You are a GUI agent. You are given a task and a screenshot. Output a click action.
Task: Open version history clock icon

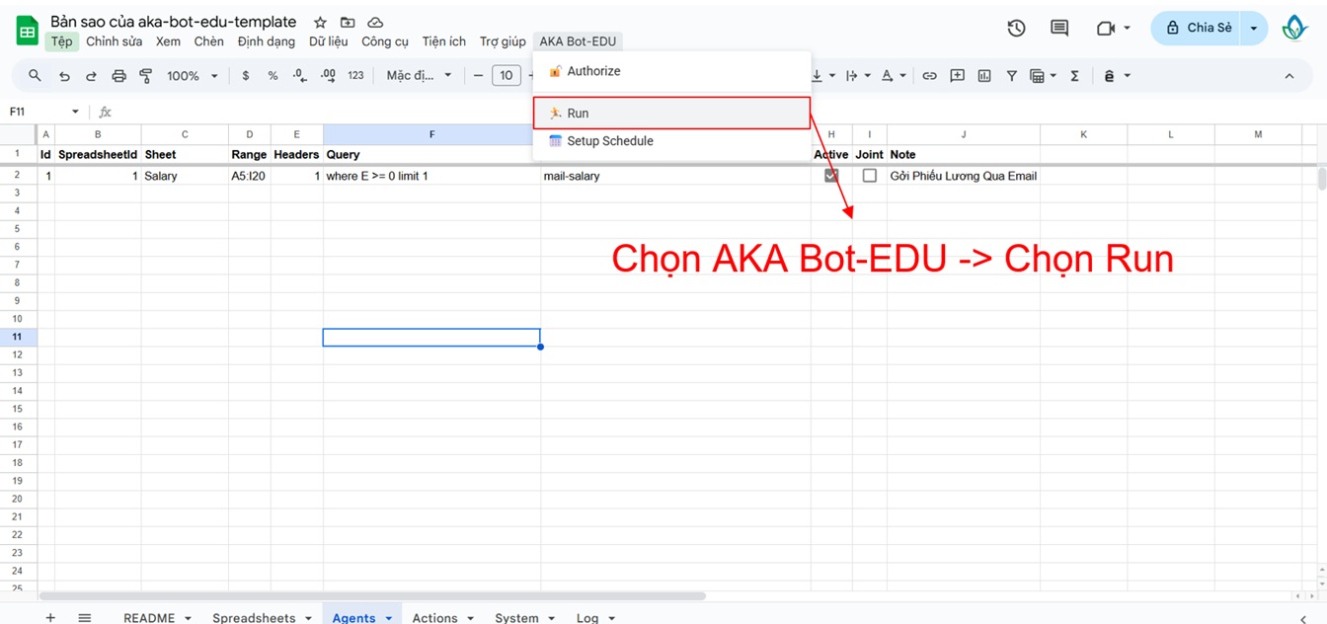click(x=1016, y=29)
